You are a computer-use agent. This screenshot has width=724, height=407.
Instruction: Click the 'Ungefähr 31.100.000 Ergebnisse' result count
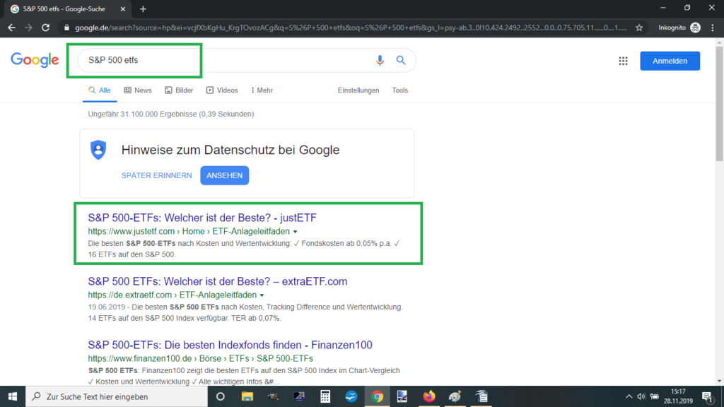pos(171,114)
